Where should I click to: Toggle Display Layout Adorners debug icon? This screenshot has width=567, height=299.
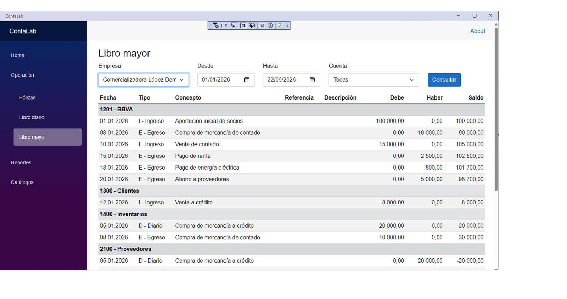point(243,25)
